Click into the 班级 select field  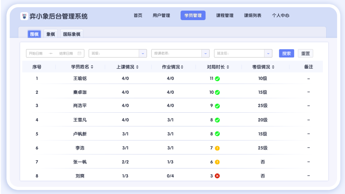118,53
